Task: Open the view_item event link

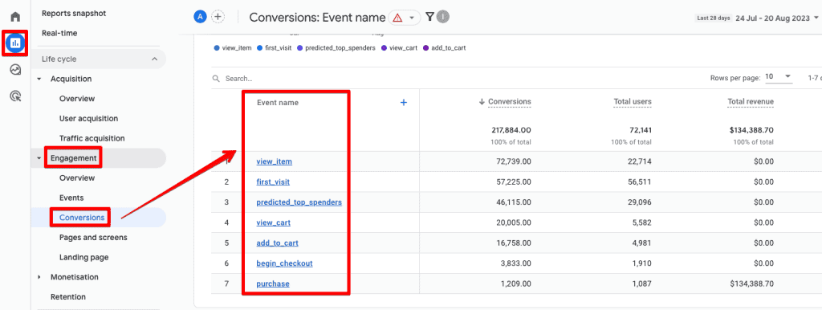Action: 275,161
